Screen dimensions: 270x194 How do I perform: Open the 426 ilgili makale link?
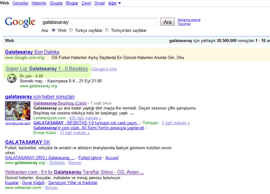point(85,118)
